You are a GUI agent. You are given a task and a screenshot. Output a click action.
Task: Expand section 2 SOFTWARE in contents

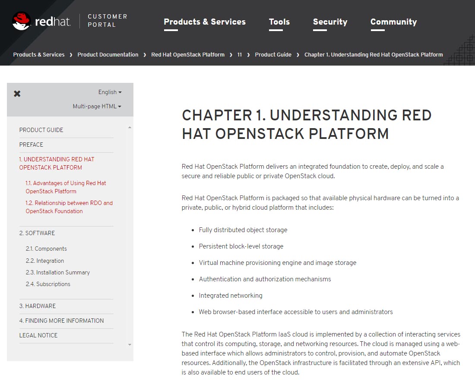pos(37,233)
